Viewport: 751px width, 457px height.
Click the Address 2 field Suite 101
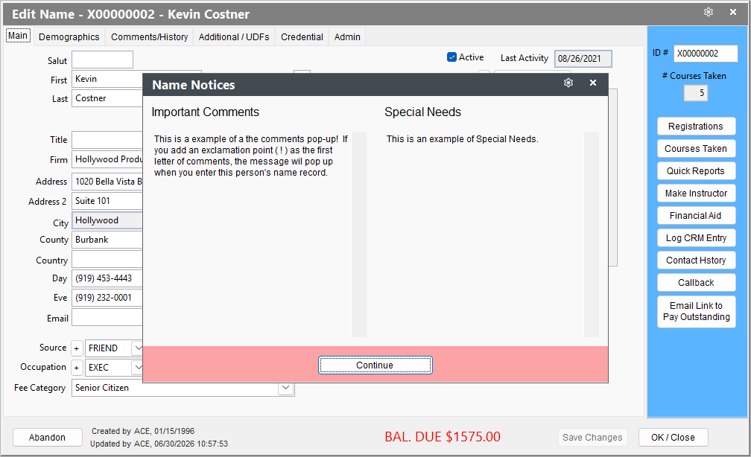pos(107,201)
